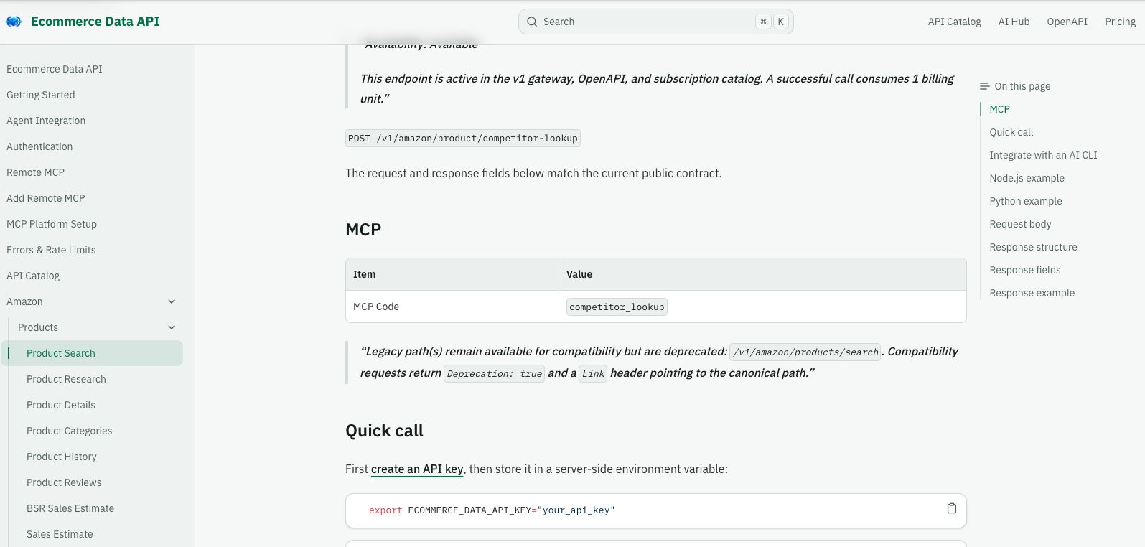Jump to Request body section

1020,224
